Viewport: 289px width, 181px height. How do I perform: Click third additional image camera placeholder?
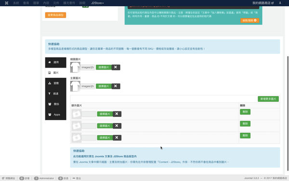click(76, 138)
